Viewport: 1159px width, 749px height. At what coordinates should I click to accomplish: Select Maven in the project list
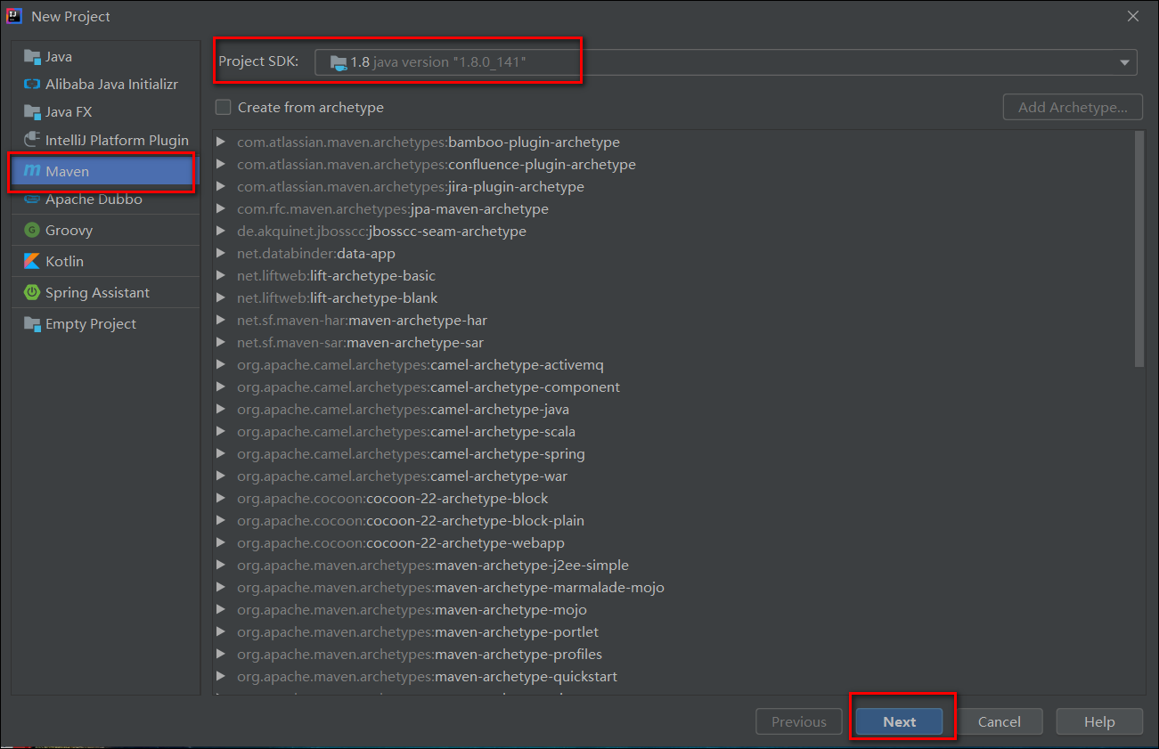(x=106, y=171)
